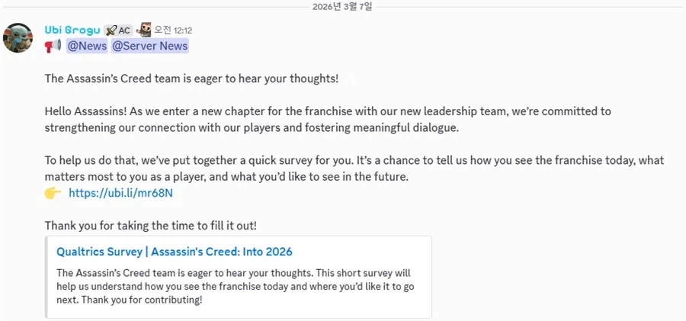Click the 'eager to hear your thoughts!' headline
This screenshot has height=321, width=686.
191,79
